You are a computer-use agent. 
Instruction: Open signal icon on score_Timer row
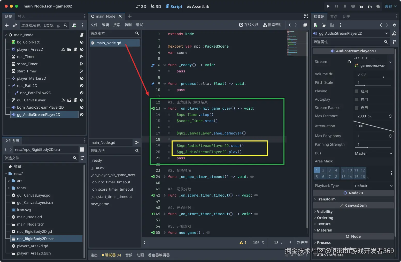82,64
